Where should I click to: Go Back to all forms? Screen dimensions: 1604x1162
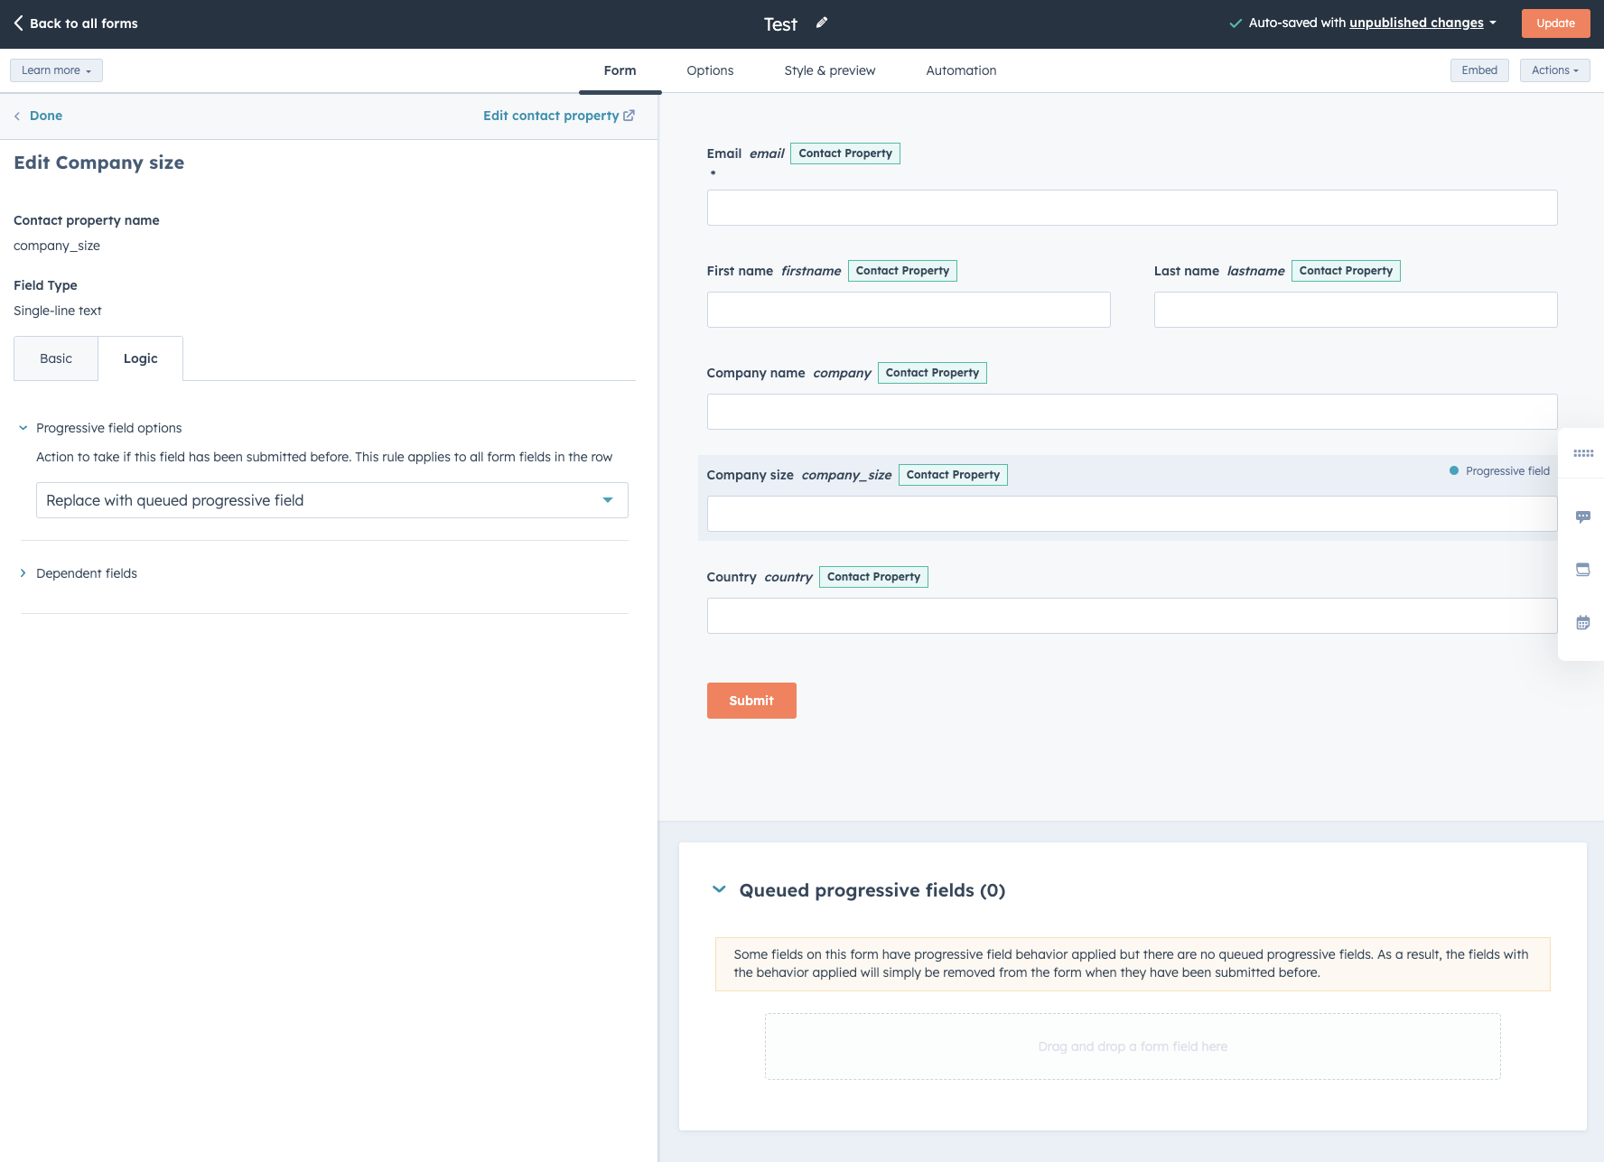point(83,23)
